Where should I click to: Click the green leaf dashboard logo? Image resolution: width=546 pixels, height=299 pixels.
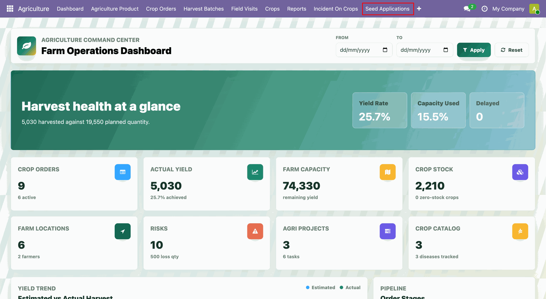26,46
